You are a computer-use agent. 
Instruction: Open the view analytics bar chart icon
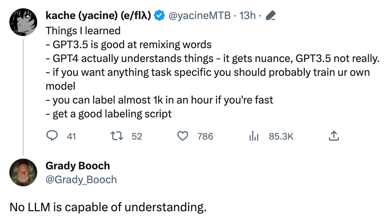click(254, 136)
